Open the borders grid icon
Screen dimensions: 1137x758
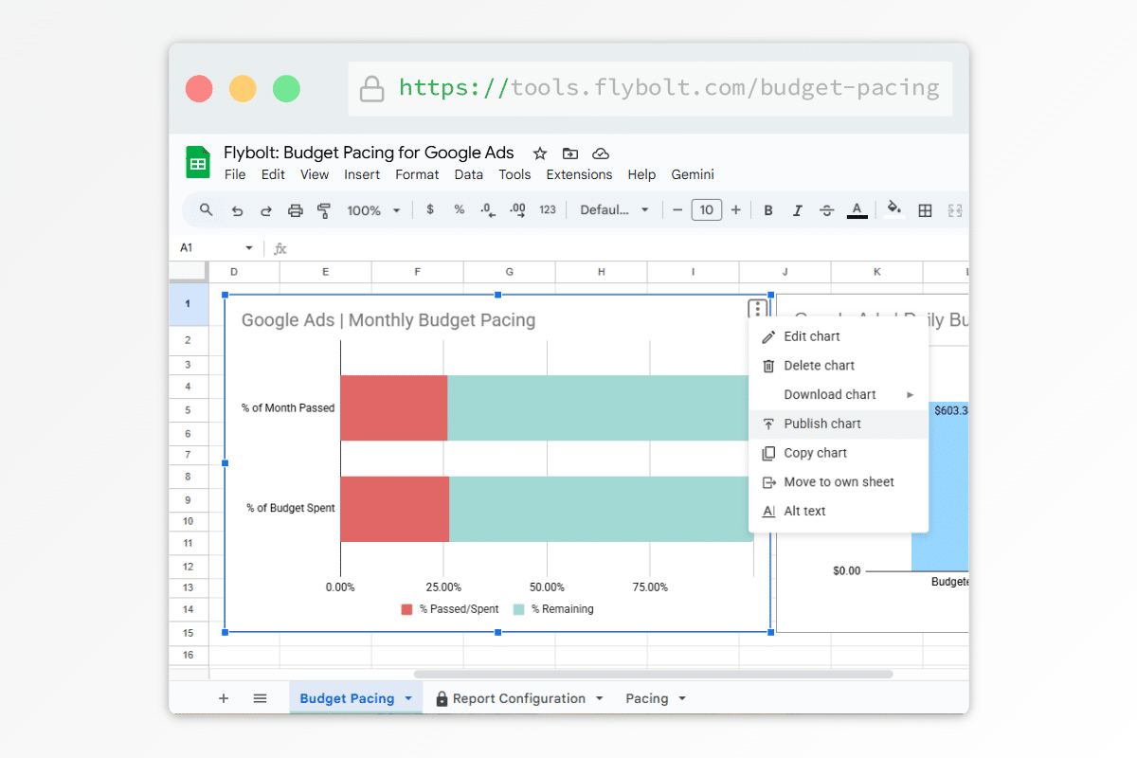926,210
